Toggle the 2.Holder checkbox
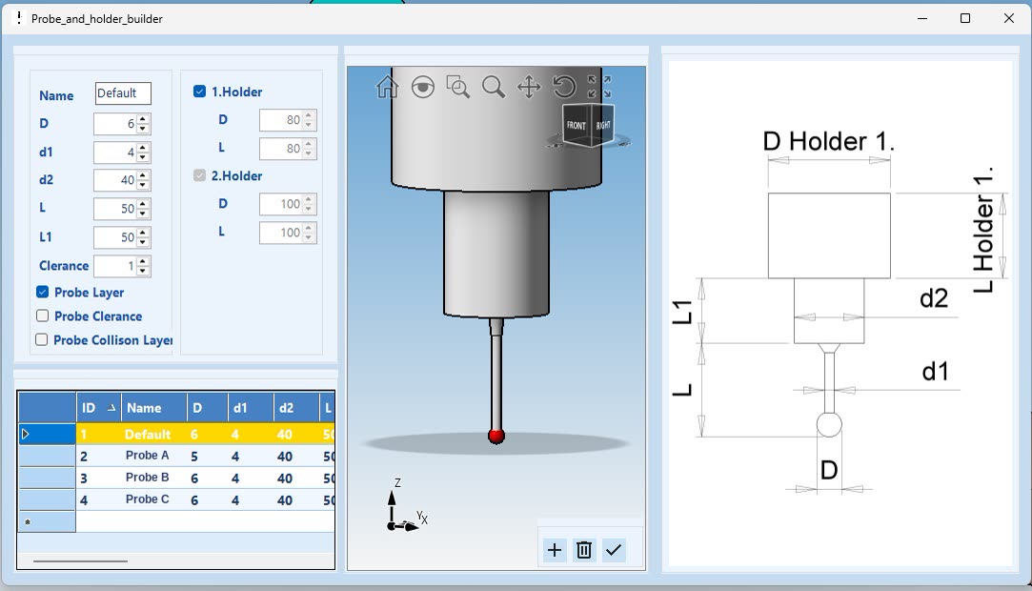Viewport: 1032px width, 591px height. coord(199,175)
